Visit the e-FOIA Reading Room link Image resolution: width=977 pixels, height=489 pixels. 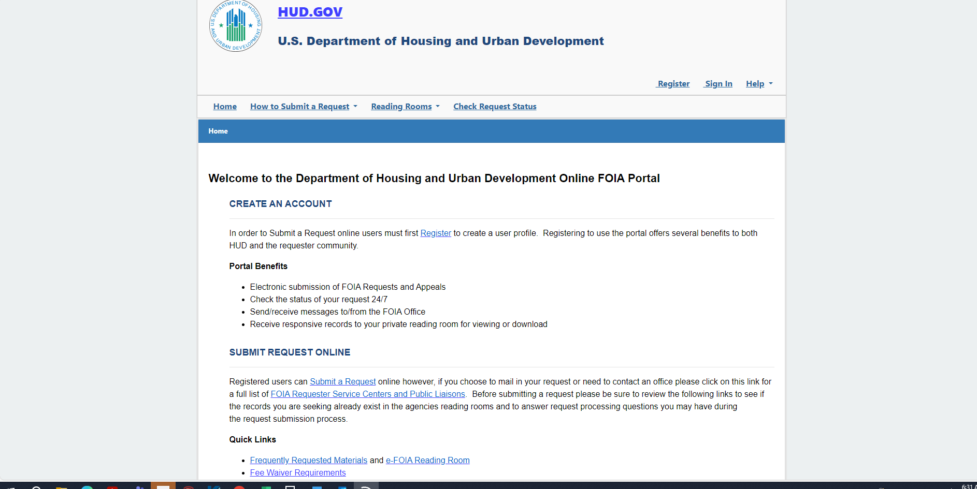click(x=427, y=461)
